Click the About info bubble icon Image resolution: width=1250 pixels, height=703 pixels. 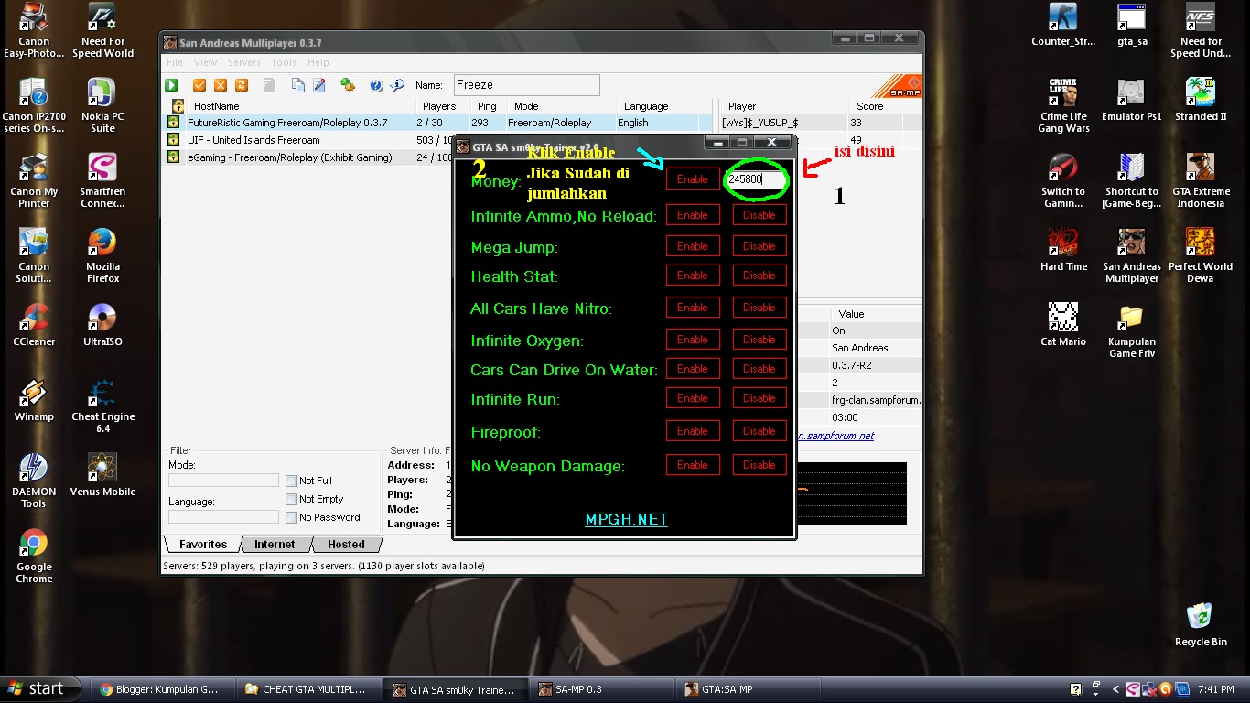[397, 85]
